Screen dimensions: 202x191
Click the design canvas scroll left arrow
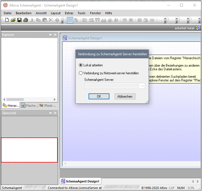65,163
